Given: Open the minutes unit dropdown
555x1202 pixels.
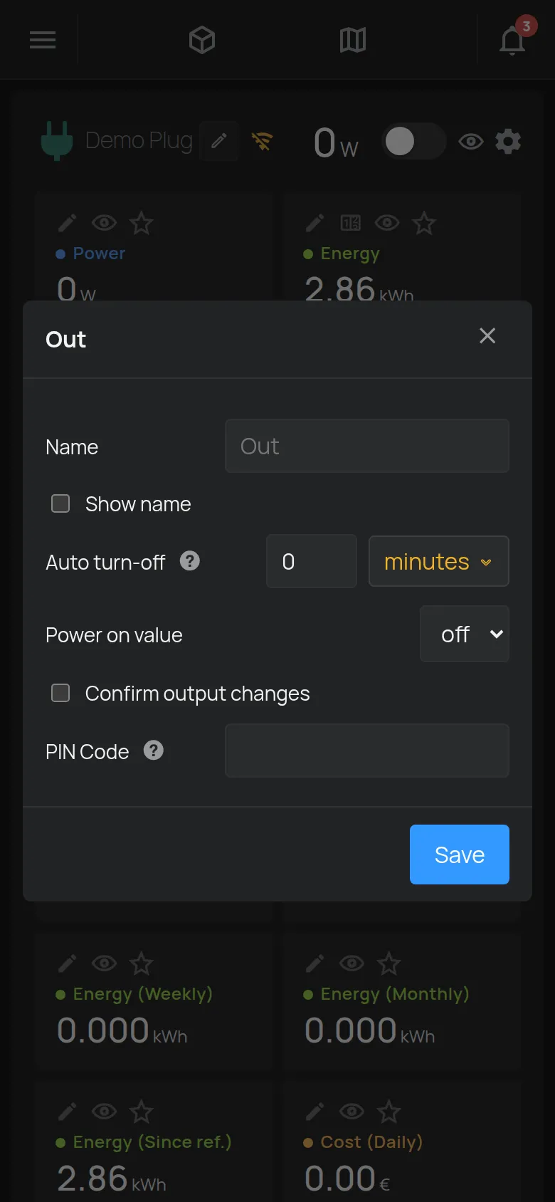Looking at the screenshot, I should point(438,561).
